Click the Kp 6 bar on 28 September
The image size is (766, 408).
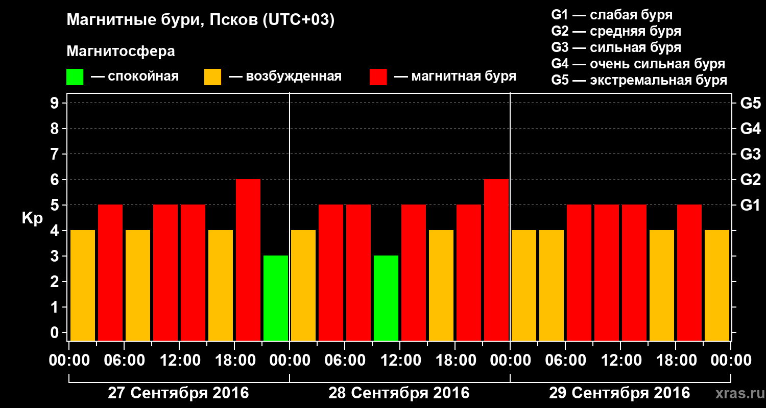[x=496, y=260]
